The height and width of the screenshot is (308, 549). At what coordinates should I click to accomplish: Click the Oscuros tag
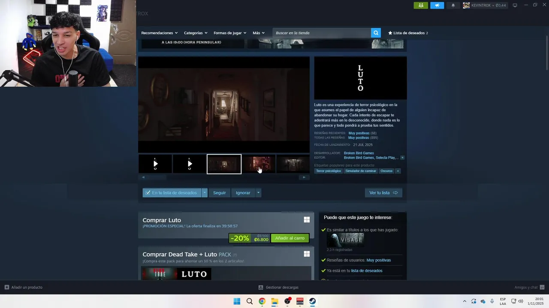[386, 171]
